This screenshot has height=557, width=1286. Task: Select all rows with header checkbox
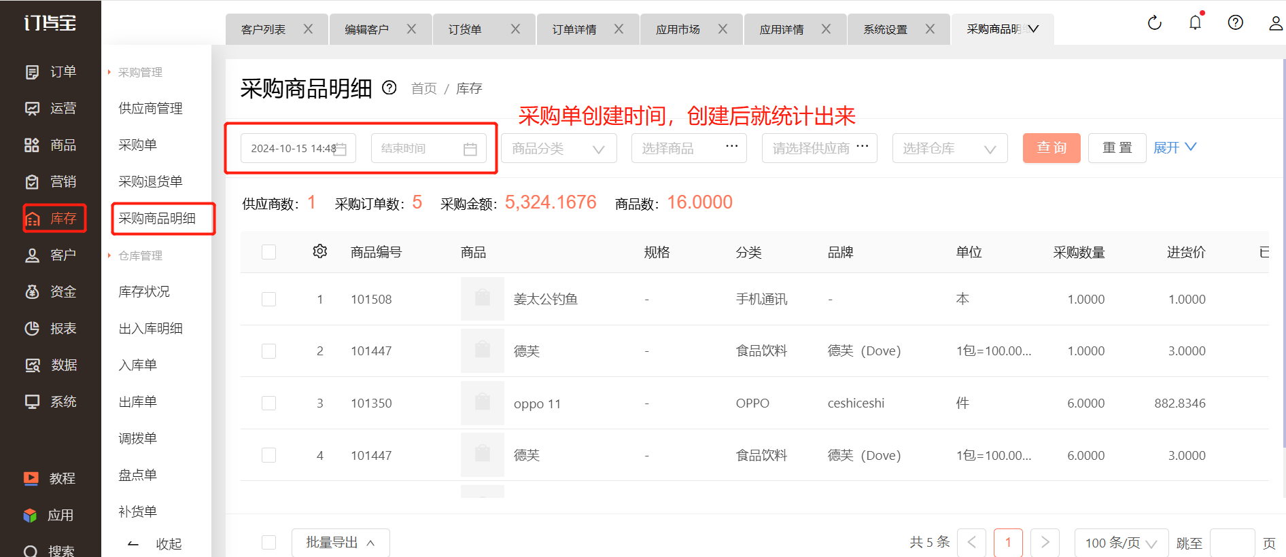(x=269, y=252)
